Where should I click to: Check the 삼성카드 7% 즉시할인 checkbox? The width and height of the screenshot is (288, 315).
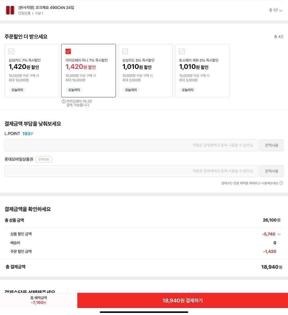point(12,51)
